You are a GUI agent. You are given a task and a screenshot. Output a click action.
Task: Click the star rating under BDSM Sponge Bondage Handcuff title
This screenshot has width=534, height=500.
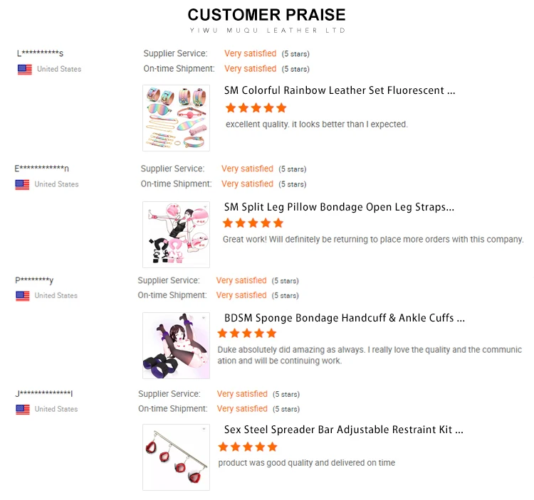(x=247, y=334)
